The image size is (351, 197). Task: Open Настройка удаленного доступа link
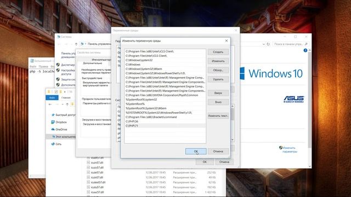coord(67,72)
